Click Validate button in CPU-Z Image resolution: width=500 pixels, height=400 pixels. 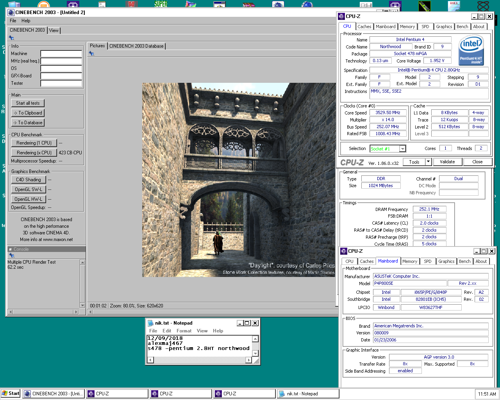(447, 162)
